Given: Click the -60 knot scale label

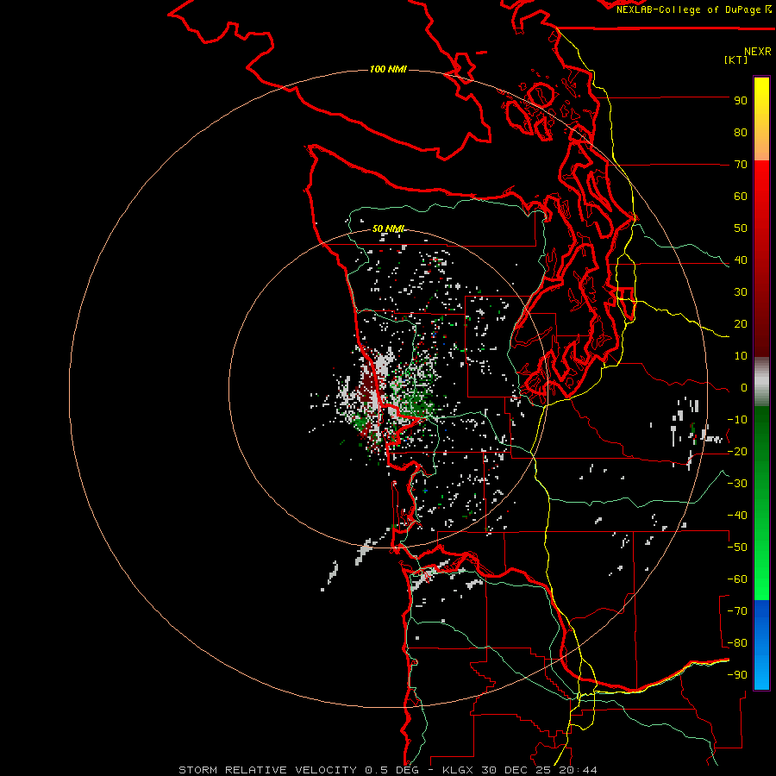Looking at the screenshot, I should pos(737,579).
